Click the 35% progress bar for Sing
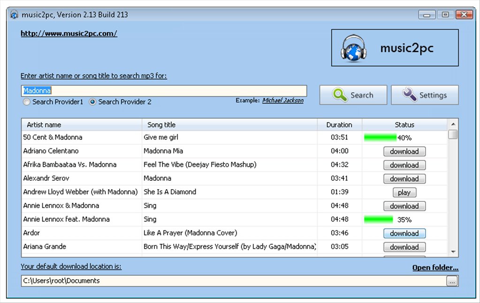This screenshot has height=303, width=480. click(x=378, y=220)
